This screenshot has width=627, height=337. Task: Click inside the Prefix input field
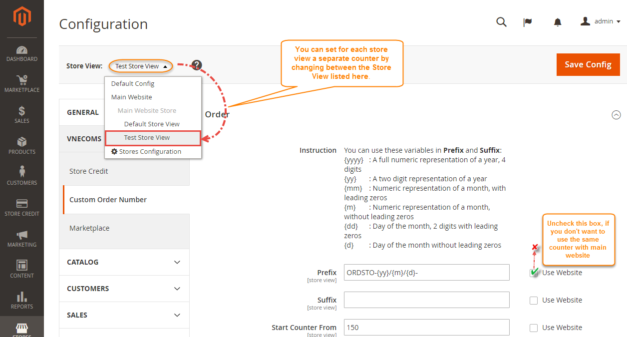426,272
